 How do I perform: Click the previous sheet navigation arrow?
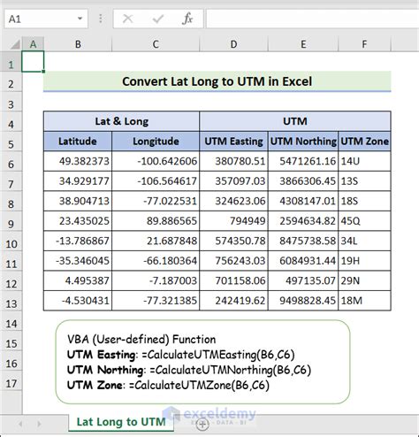[x=20, y=424]
